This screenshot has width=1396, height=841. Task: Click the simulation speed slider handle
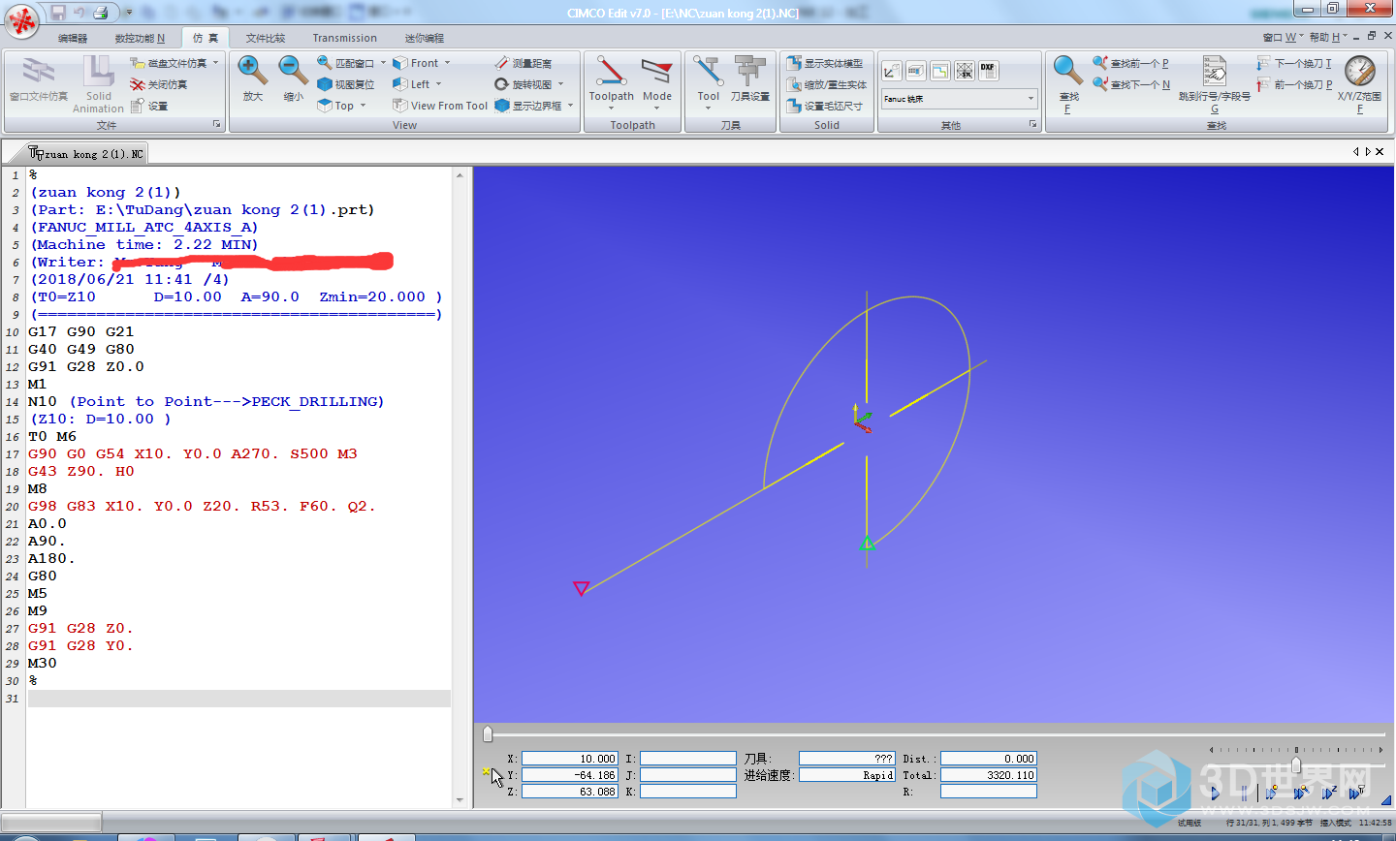tap(1295, 764)
